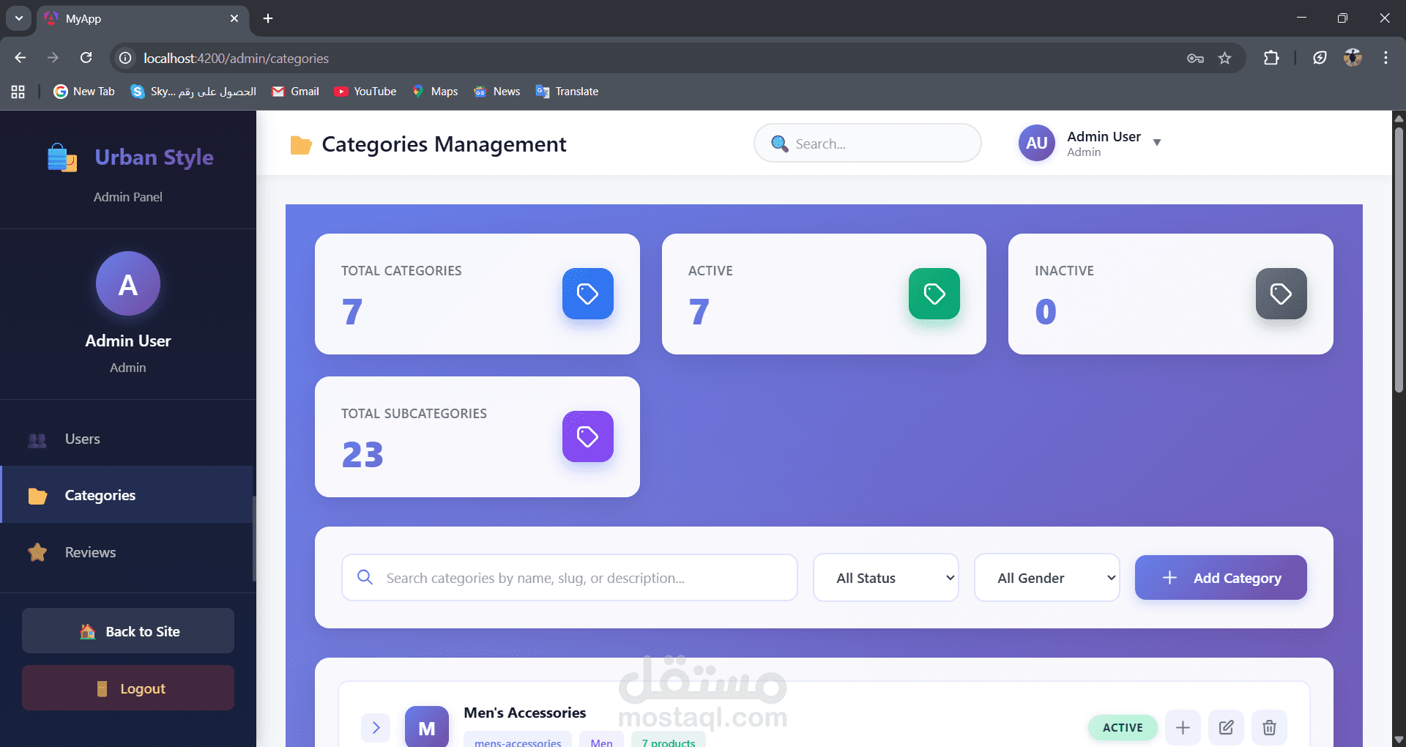The height and width of the screenshot is (747, 1406).
Task: Click the header Search field
Action: pyautogui.click(x=868, y=143)
